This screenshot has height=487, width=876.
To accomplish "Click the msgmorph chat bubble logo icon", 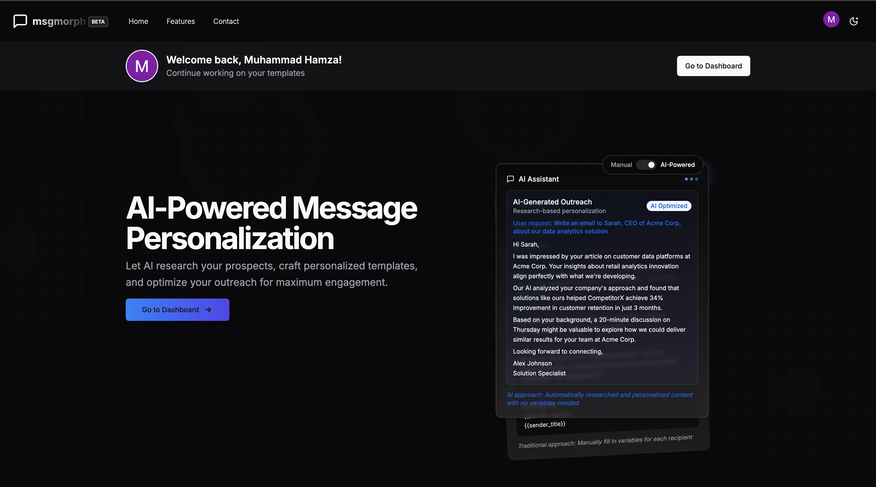I will coord(20,21).
